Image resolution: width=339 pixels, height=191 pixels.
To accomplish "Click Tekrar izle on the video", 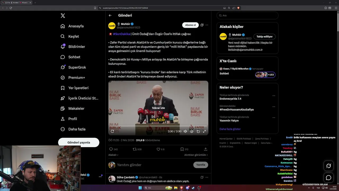I will point(158,108).
